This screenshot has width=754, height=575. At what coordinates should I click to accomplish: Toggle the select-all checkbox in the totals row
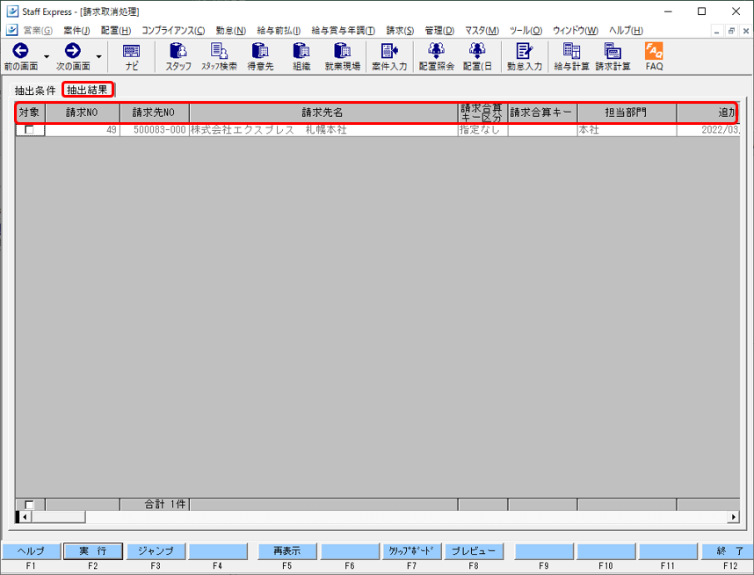(x=29, y=505)
